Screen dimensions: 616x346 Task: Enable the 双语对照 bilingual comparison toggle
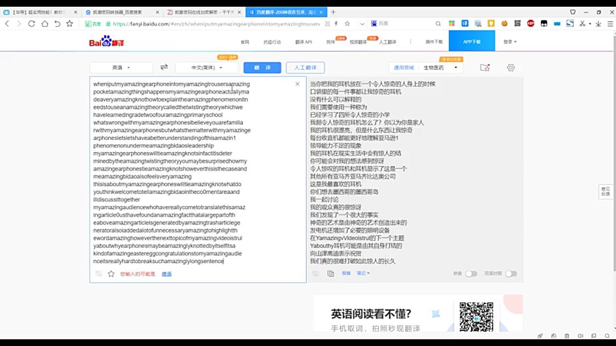click(x=511, y=273)
